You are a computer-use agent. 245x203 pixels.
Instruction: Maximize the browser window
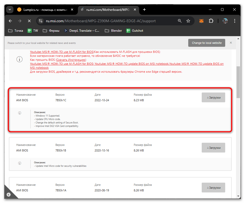click(222, 10)
